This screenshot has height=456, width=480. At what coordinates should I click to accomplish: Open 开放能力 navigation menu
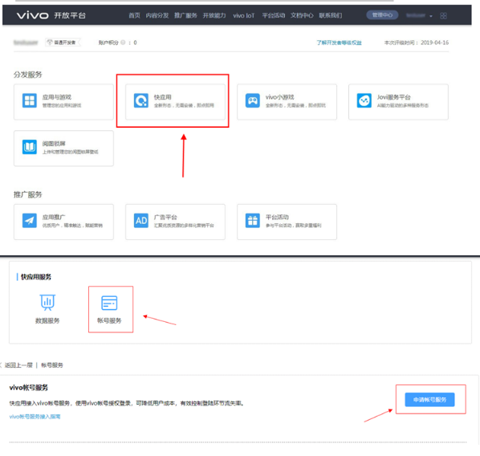click(x=214, y=15)
